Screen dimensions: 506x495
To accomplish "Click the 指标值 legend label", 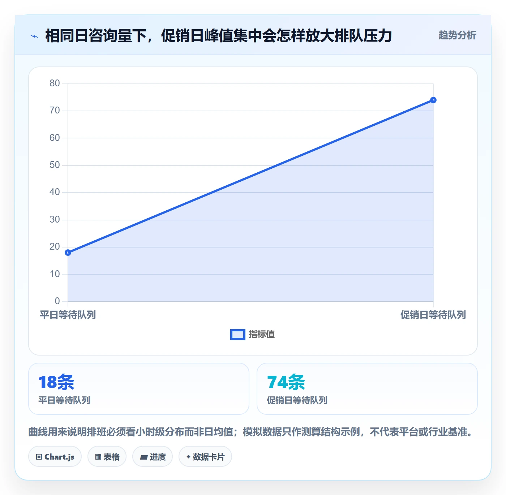I will [262, 335].
